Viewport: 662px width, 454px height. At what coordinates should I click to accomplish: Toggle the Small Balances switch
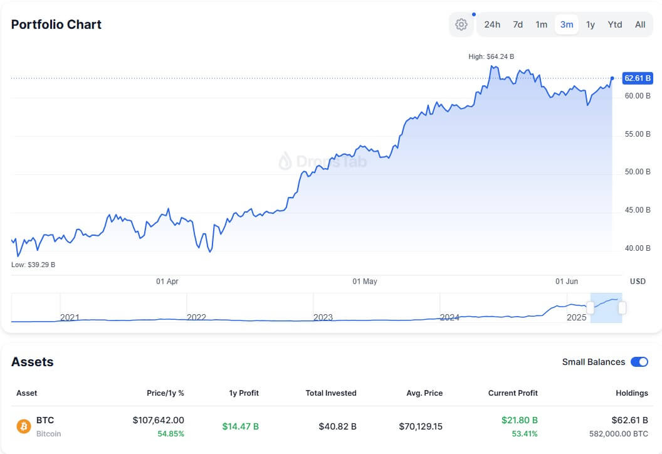click(x=639, y=362)
